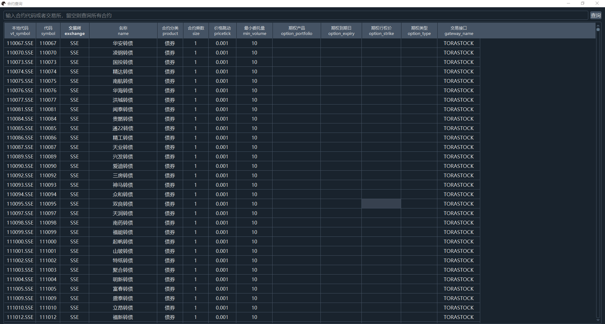The image size is (605, 324).
Task: Focus the contract code search field
Action: tap(296, 15)
